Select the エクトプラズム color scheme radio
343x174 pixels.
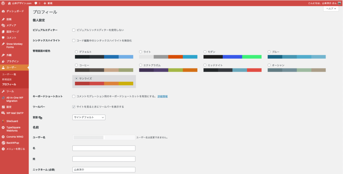(141, 65)
